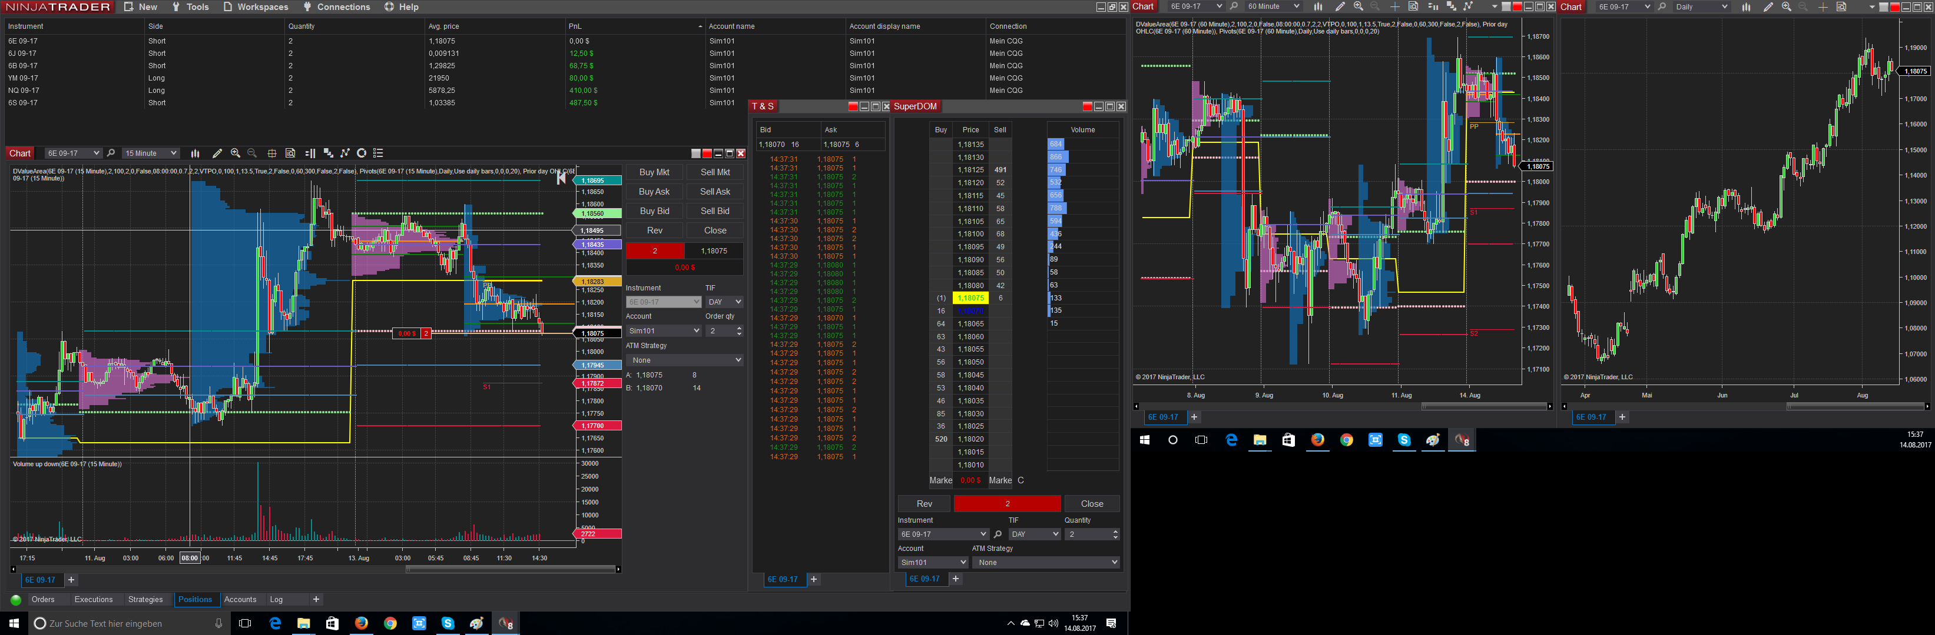Screen dimensions: 1935x635
Task: Select drawing tools pencil in 15 Minute chart
Action: tap(217, 153)
